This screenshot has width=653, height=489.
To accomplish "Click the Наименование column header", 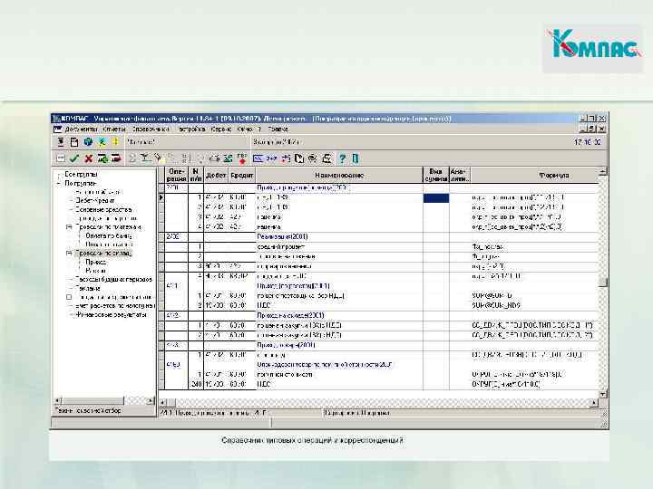I will pos(339,175).
